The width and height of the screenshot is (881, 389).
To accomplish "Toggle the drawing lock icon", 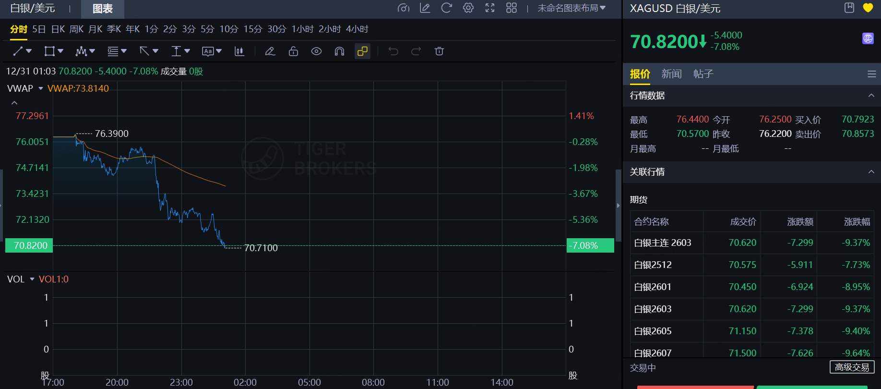I will (293, 51).
